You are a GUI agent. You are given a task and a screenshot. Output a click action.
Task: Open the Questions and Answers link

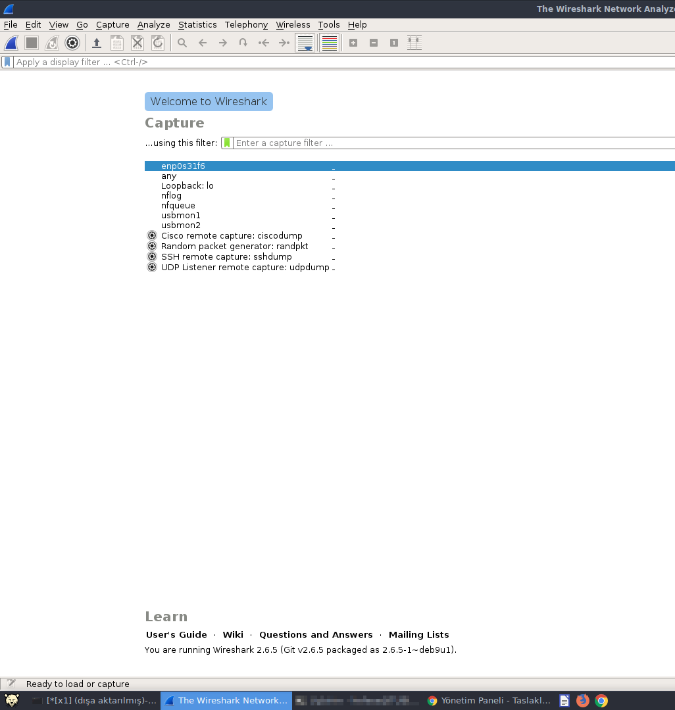316,635
